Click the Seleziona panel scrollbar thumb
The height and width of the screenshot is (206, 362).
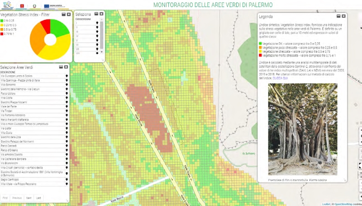[x=101, y=35]
